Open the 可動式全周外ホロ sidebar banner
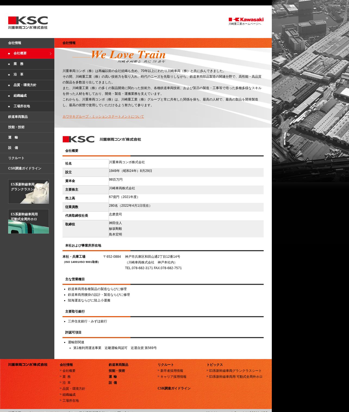The width and height of the screenshot is (349, 412). [x=29, y=221]
